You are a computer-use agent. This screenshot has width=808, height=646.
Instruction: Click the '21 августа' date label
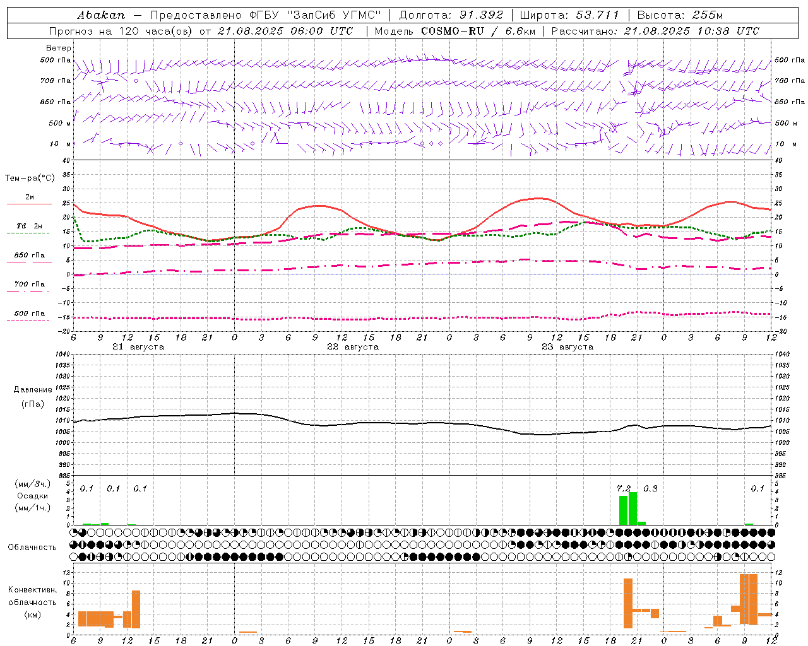[x=138, y=347]
